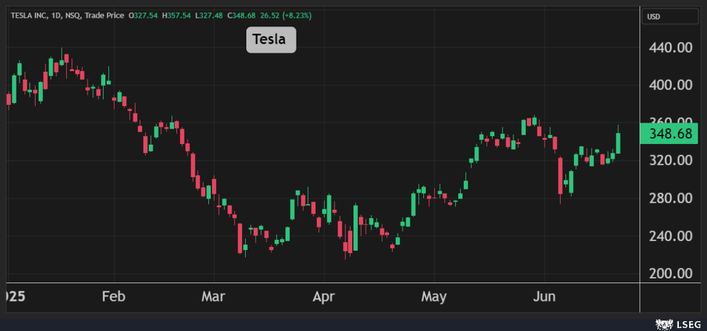Click the +8.23% change figure

[295, 15]
